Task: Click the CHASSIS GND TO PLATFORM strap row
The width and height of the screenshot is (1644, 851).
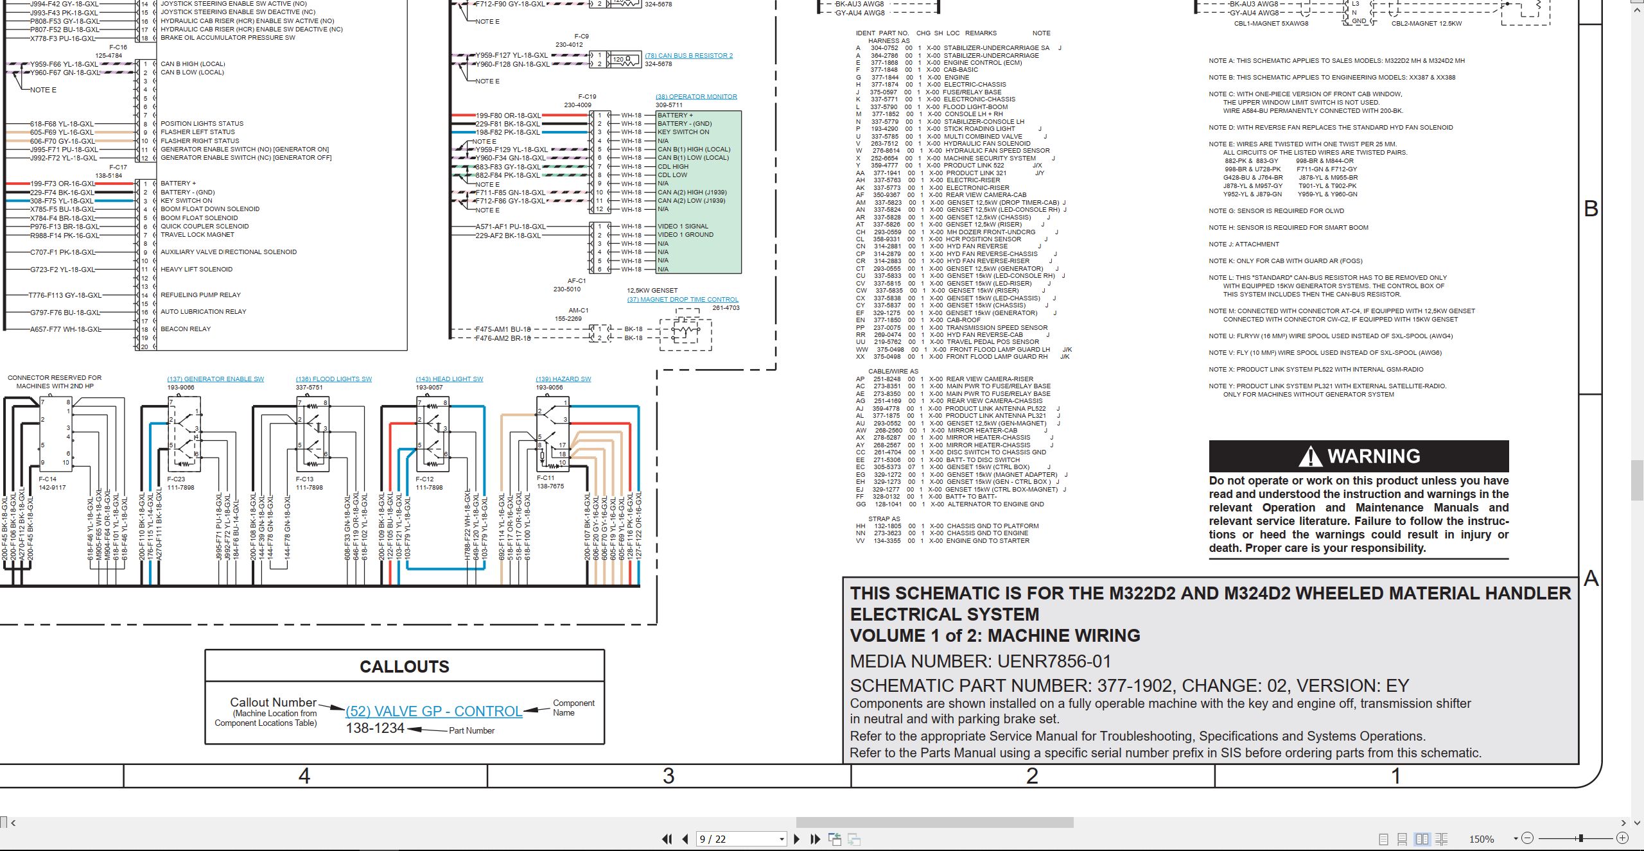Action: pyautogui.click(x=947, y=526)
